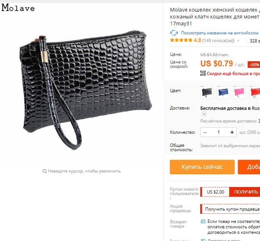Viewport: 260px width, 241px height.
Task: Open Посмотреть название на английском link
Action: coord(220,33)
